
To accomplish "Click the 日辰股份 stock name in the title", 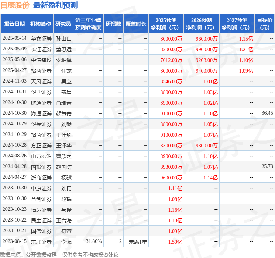I will pos(15,5).
